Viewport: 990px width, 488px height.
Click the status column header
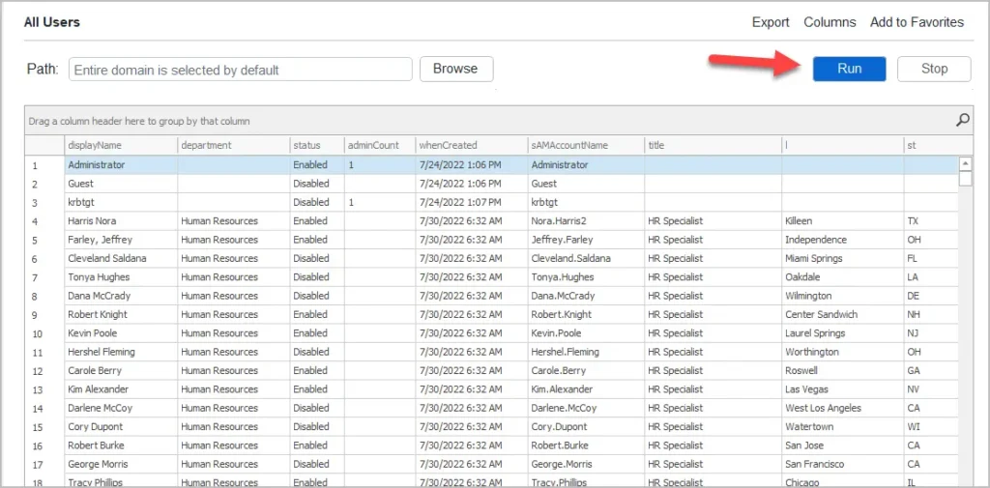click(317, 145)
